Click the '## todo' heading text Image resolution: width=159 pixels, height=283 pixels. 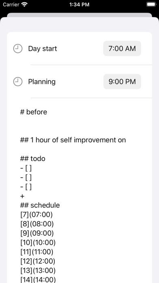33,159
